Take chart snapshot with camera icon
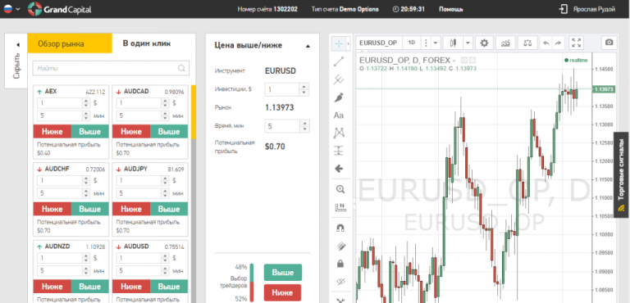 [609, 43]
